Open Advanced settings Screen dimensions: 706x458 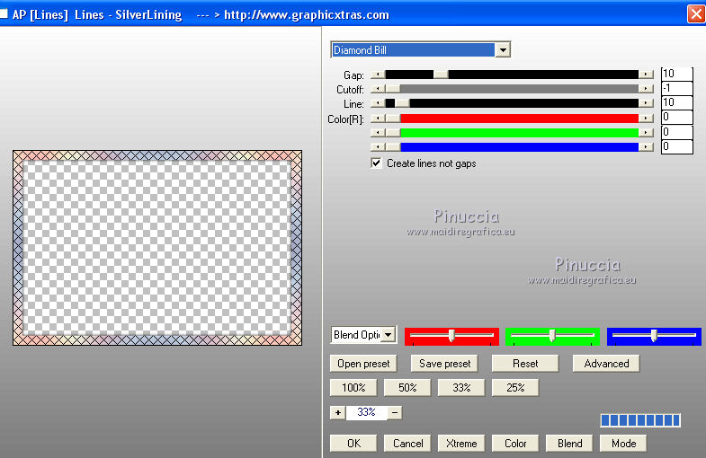click(606, 363)
